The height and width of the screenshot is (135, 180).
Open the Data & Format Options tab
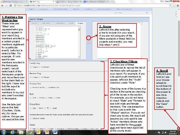click(61, 9)
